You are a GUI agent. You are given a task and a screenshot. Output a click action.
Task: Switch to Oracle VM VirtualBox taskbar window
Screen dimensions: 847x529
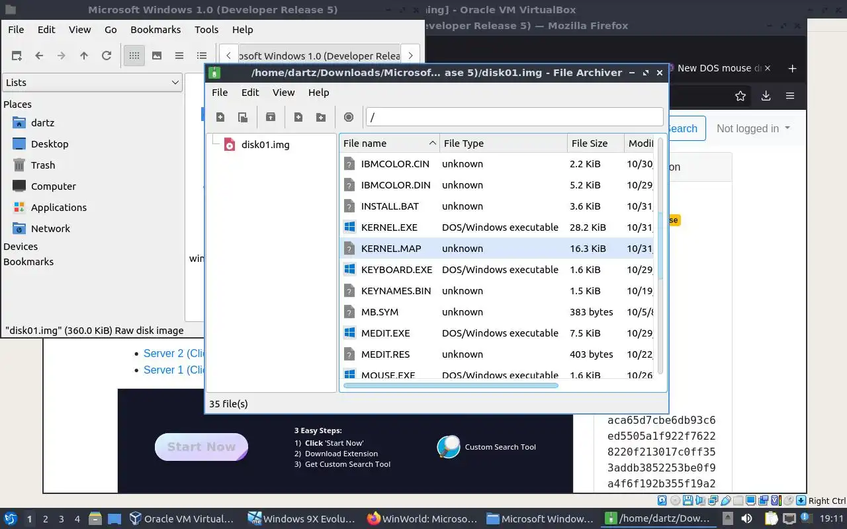point(182,519)
